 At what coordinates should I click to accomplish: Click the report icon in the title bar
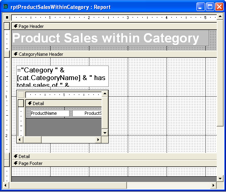click(x=6, y=6)
